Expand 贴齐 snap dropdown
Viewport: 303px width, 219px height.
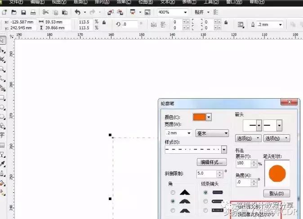(208, 12)
